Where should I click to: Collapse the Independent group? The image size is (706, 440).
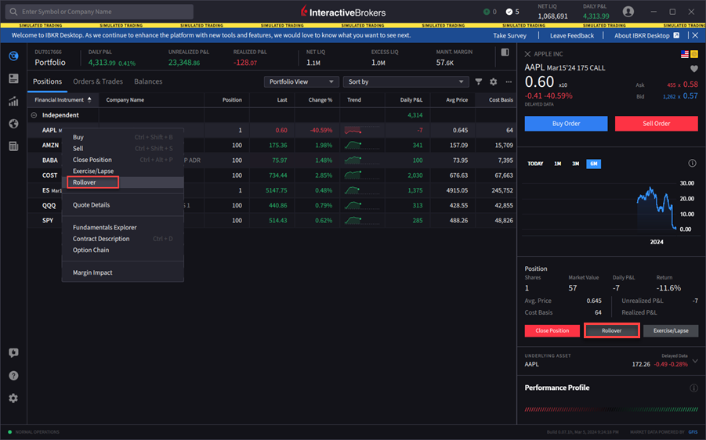[34, 115]
